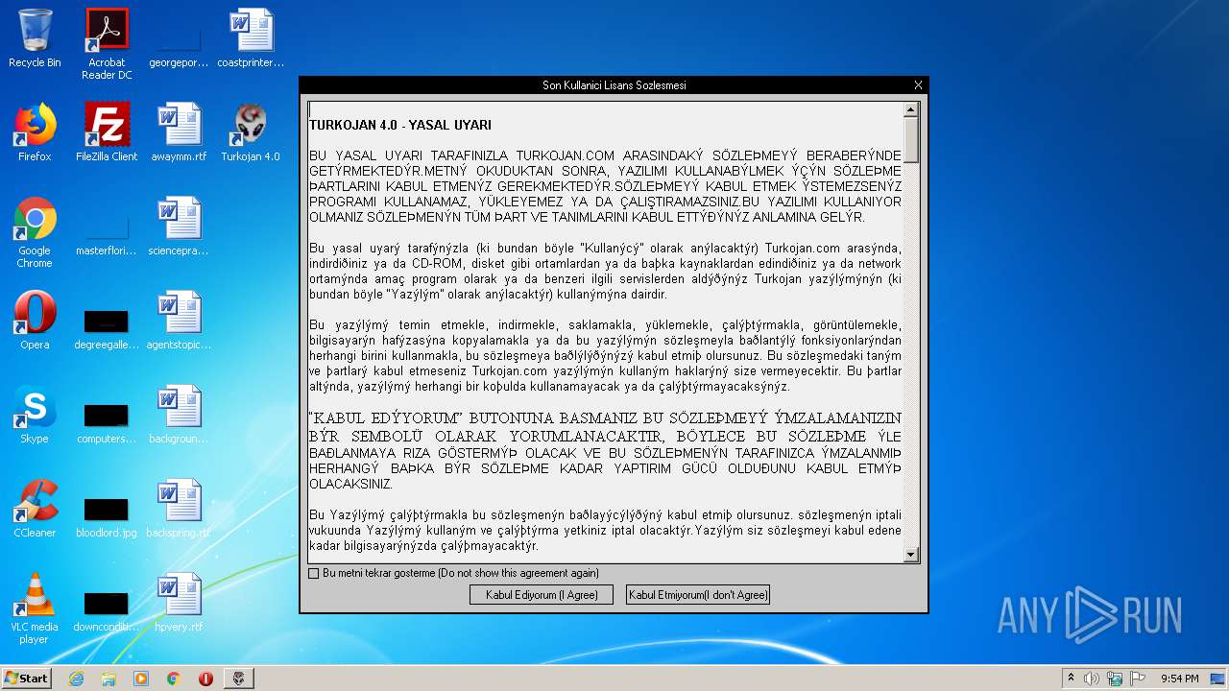Image resolution: width=1229 pixels, height=691 pixels.
Task: Close the license agreement dialog
Action: (x=918, y=85)
